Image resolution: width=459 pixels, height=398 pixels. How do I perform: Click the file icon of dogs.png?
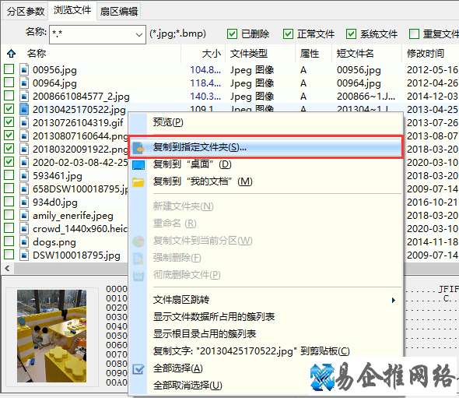24,241
